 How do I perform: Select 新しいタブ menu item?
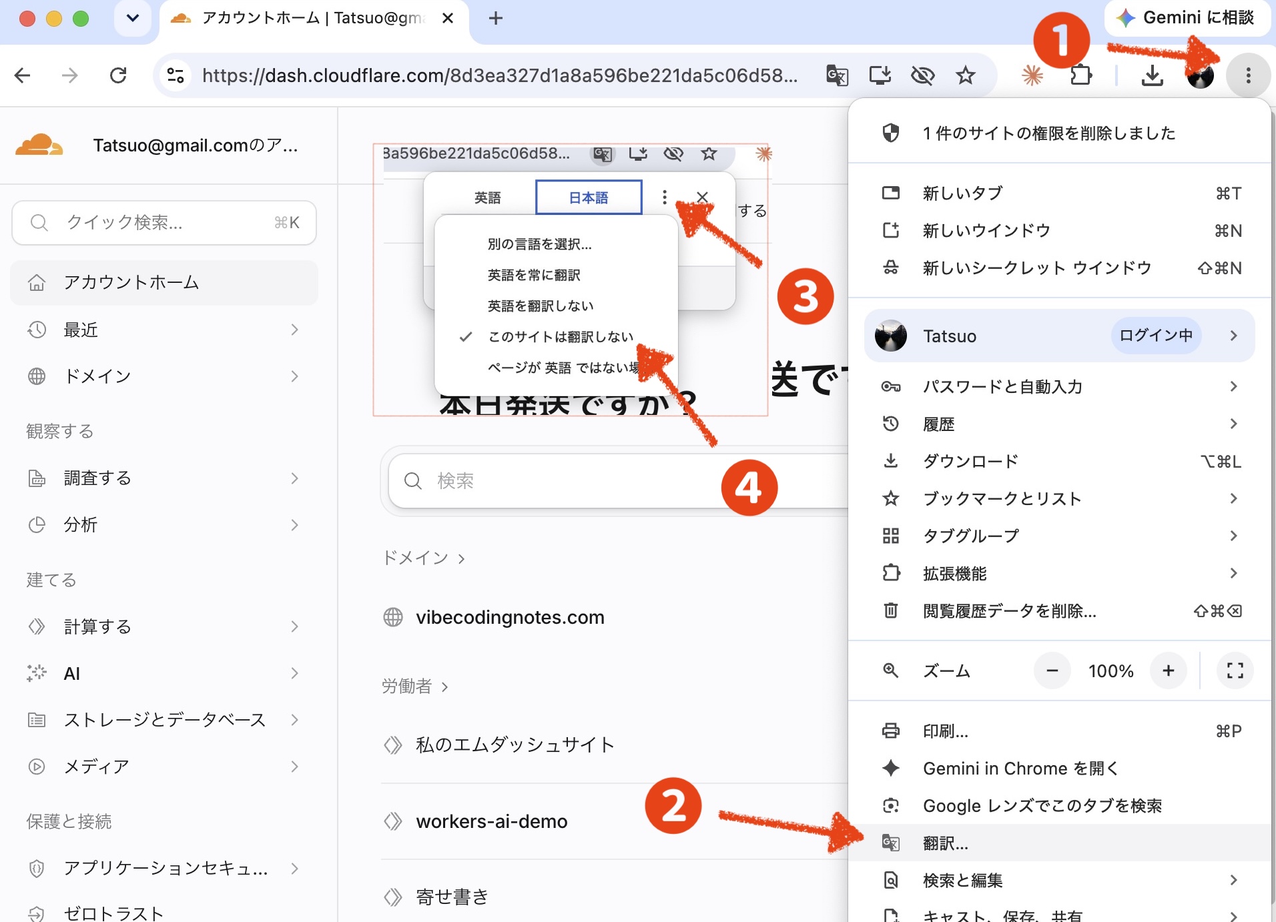click(x=1060, y=193)
